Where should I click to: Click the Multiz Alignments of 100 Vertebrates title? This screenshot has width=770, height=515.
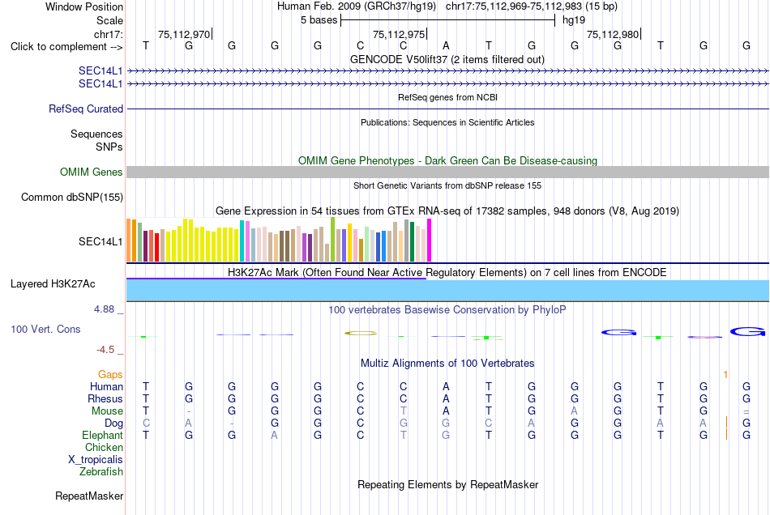point(447,363)
